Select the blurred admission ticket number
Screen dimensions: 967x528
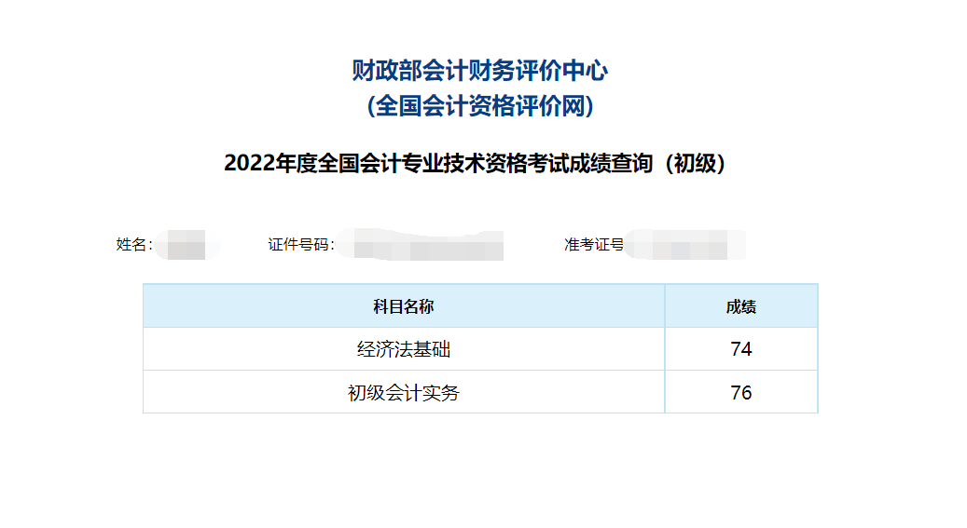pyautogui.click(x=685, y=246)
